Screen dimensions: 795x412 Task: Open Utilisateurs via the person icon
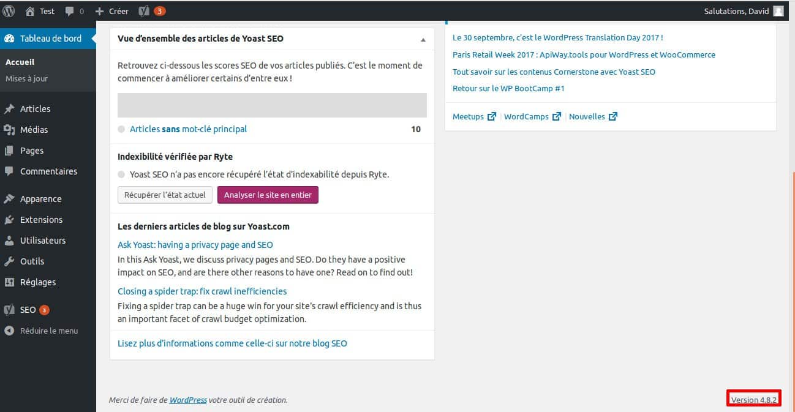[x=10, y=240]
